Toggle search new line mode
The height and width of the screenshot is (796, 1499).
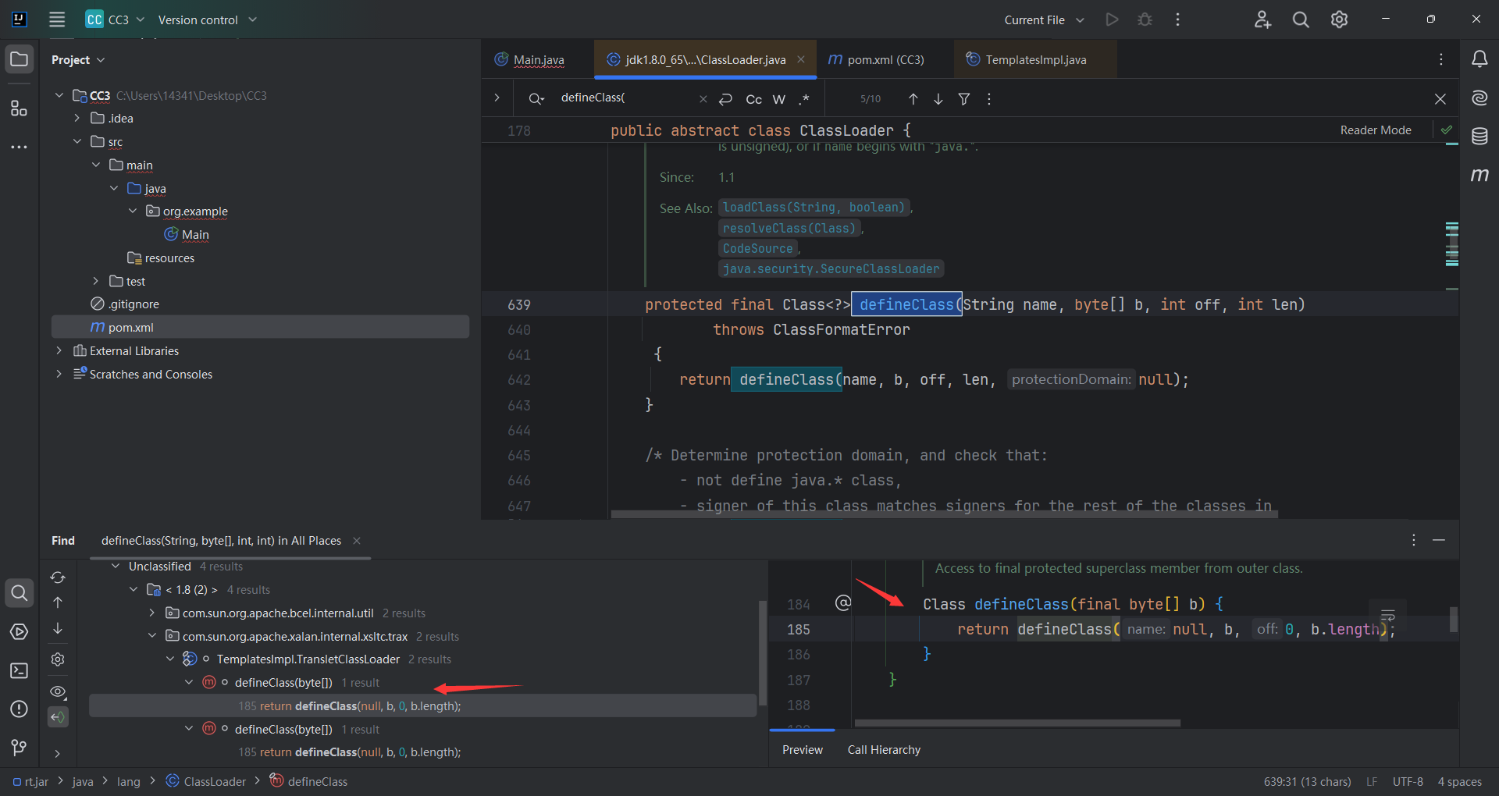(725, 99)
